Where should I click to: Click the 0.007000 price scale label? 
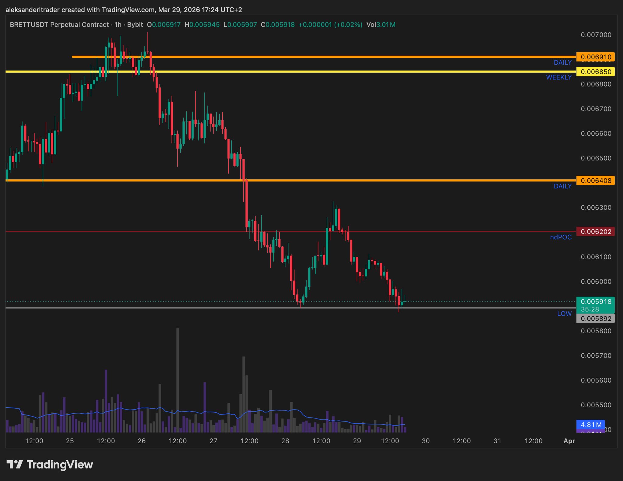coord(596,35)
